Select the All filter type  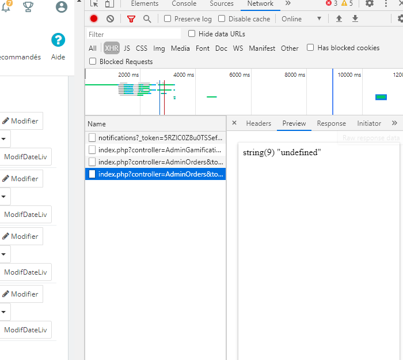[x=93, y=48]
